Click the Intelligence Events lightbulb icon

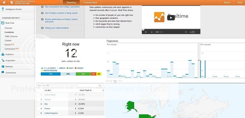coord(3,9)
